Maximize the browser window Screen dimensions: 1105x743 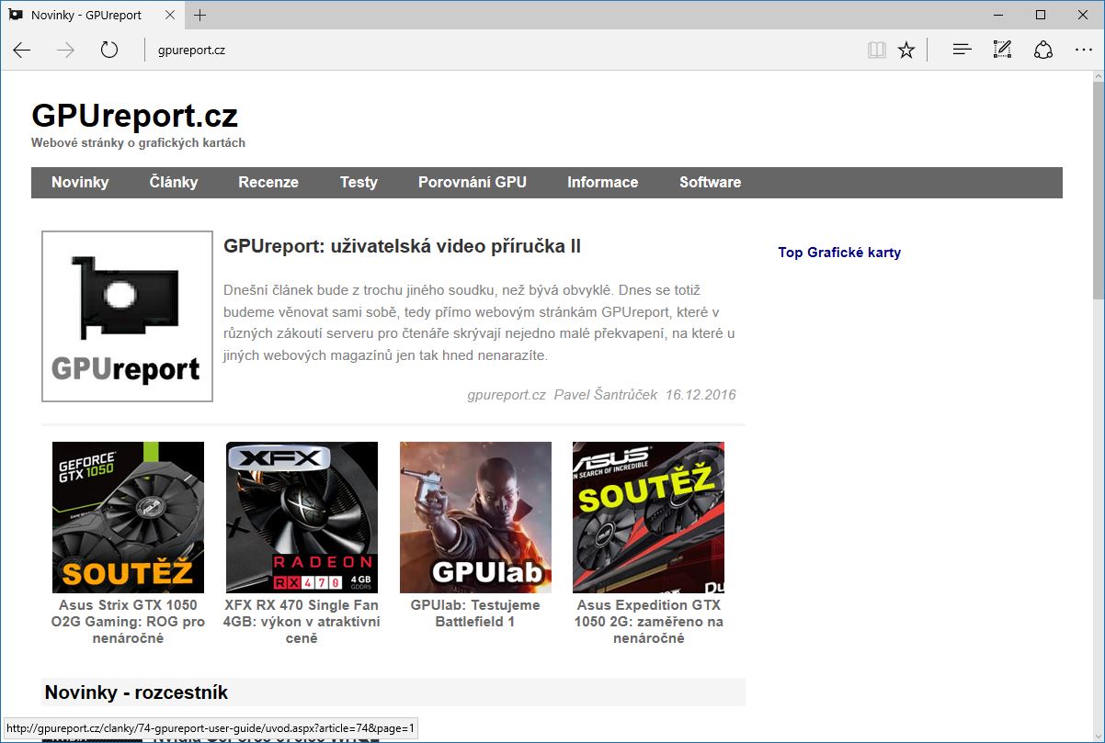(x=1041, y=15)
